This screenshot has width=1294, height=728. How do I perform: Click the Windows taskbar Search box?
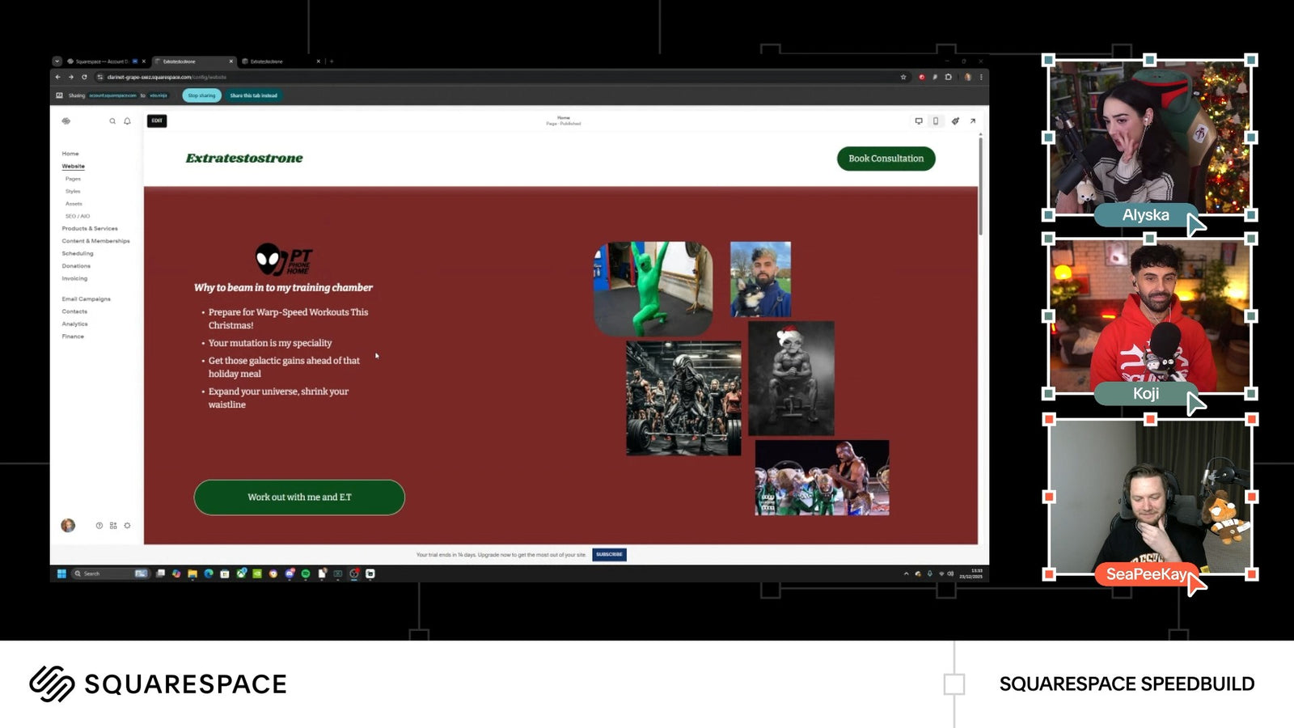click(110, 574)
